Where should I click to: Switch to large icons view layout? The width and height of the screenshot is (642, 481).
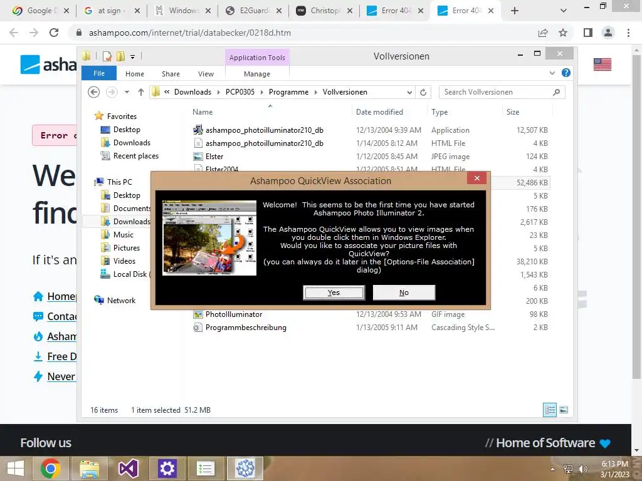pos(564,410)
